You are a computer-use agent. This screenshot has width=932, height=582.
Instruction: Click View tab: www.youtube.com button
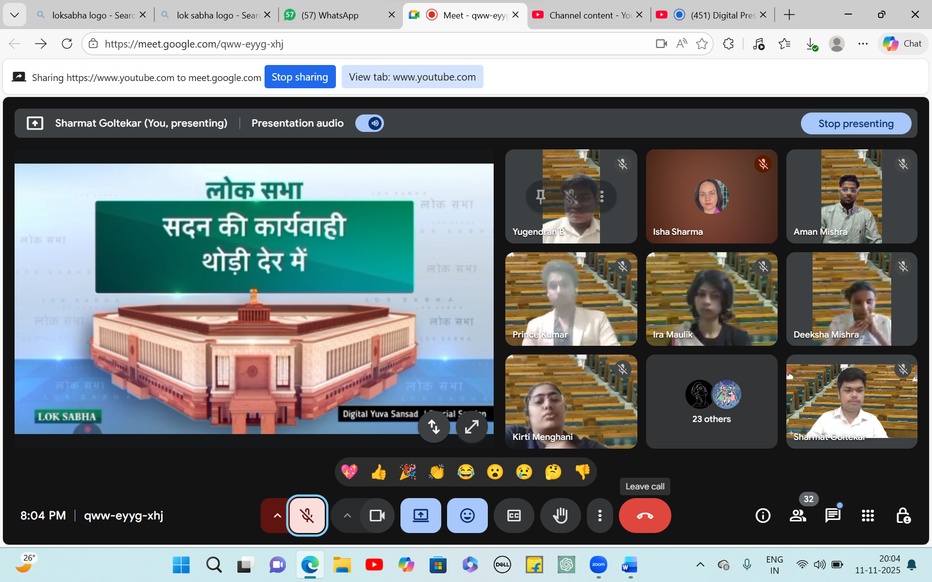click(412, 77)
